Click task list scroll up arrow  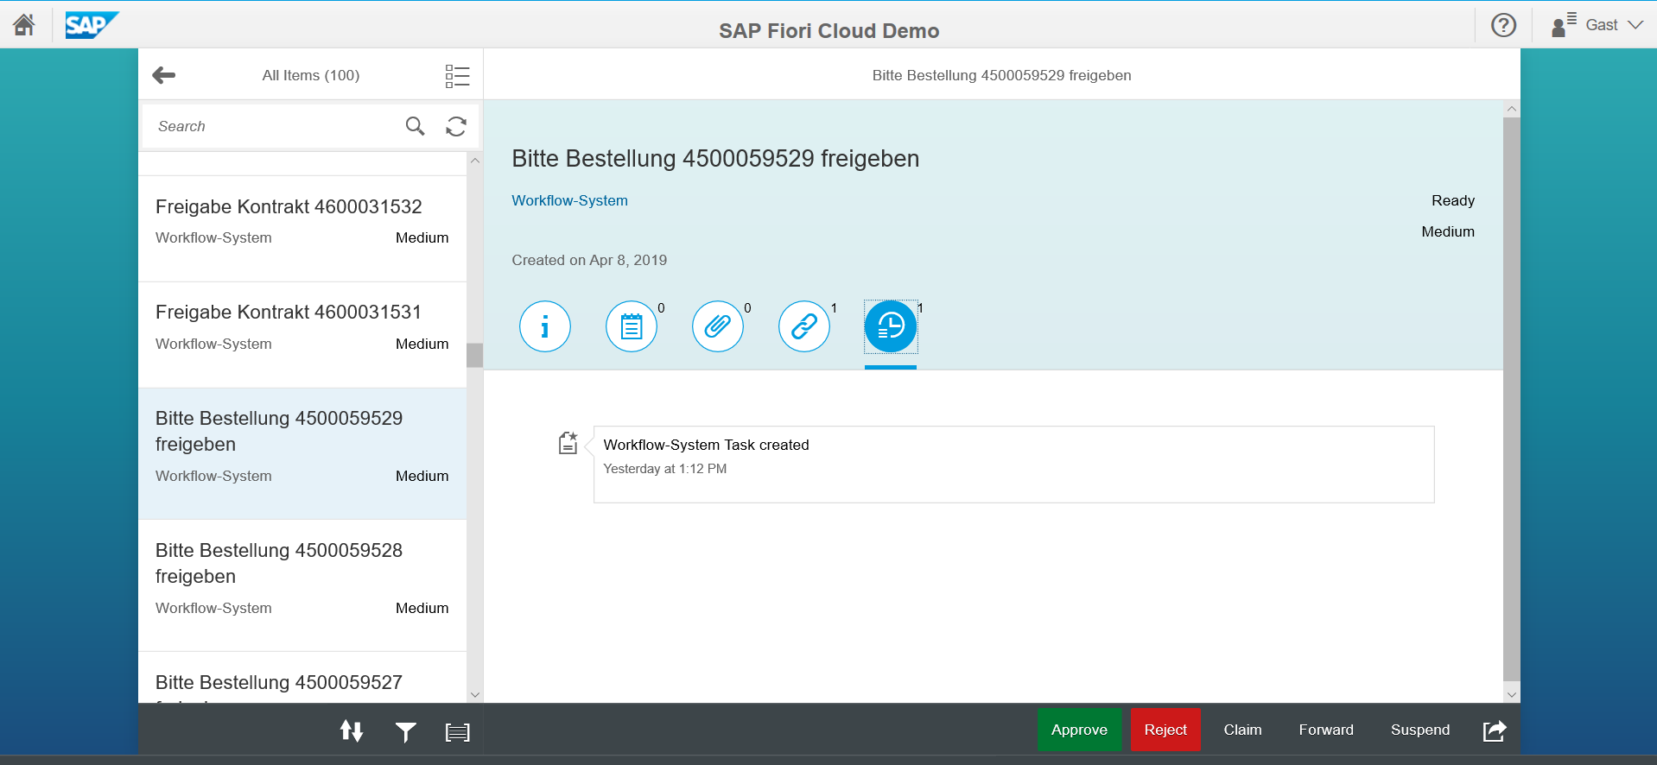pyautogui.click(x=474, y=161)
